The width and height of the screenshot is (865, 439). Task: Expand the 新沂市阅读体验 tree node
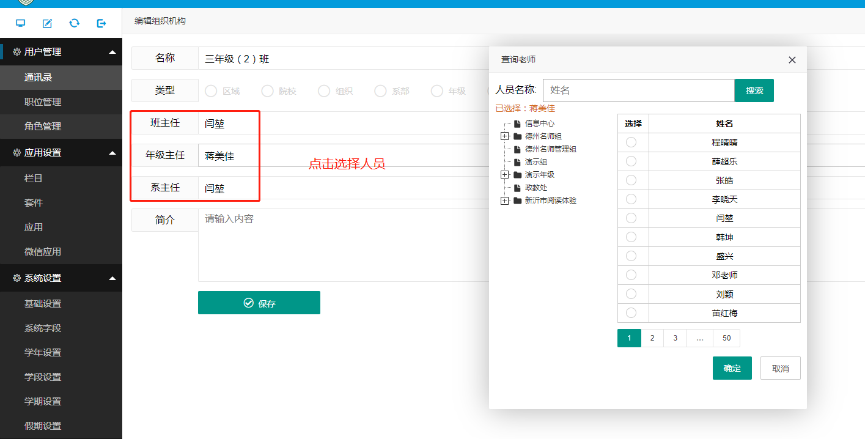[x=504, y=201]
